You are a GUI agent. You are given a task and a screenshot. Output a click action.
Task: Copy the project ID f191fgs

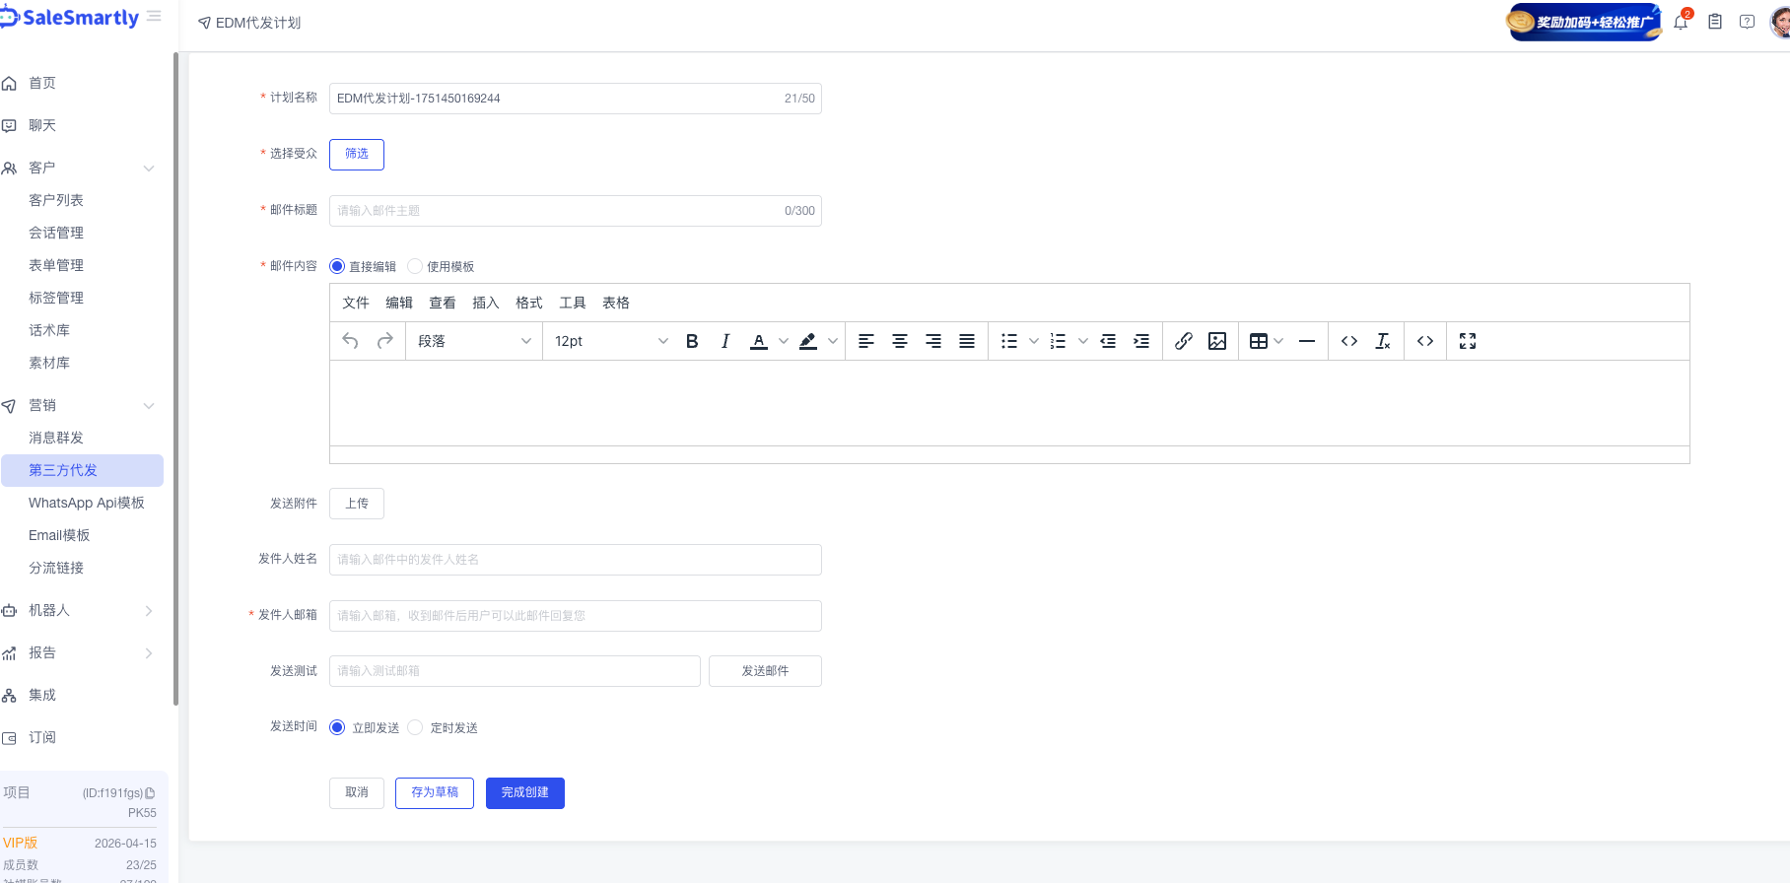coord(150,793)
